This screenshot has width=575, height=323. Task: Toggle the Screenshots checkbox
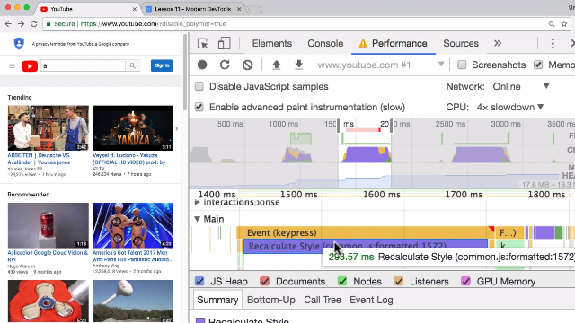(462, 65)
